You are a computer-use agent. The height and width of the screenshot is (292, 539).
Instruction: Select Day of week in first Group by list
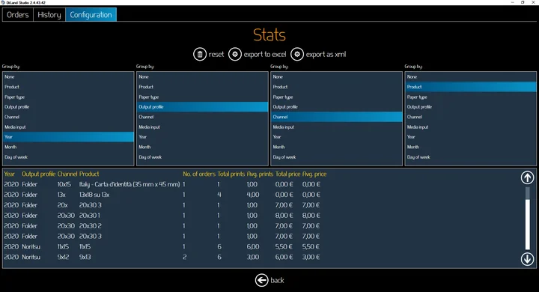tap(68, 156)
